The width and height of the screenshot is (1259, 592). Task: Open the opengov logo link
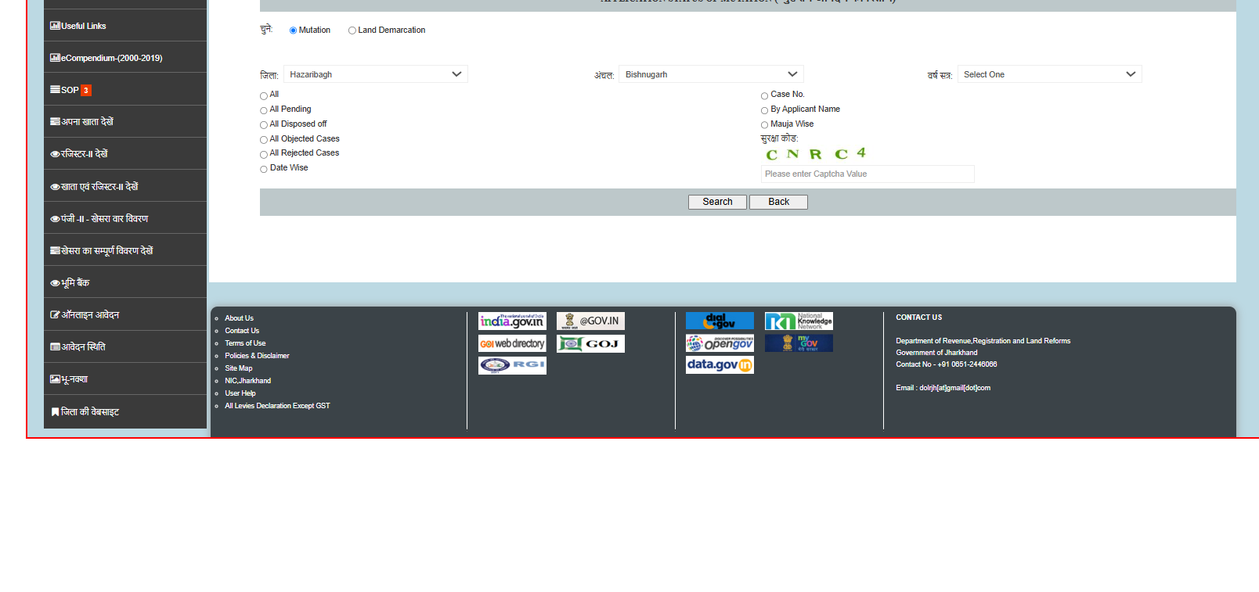(x=720, y=343)
